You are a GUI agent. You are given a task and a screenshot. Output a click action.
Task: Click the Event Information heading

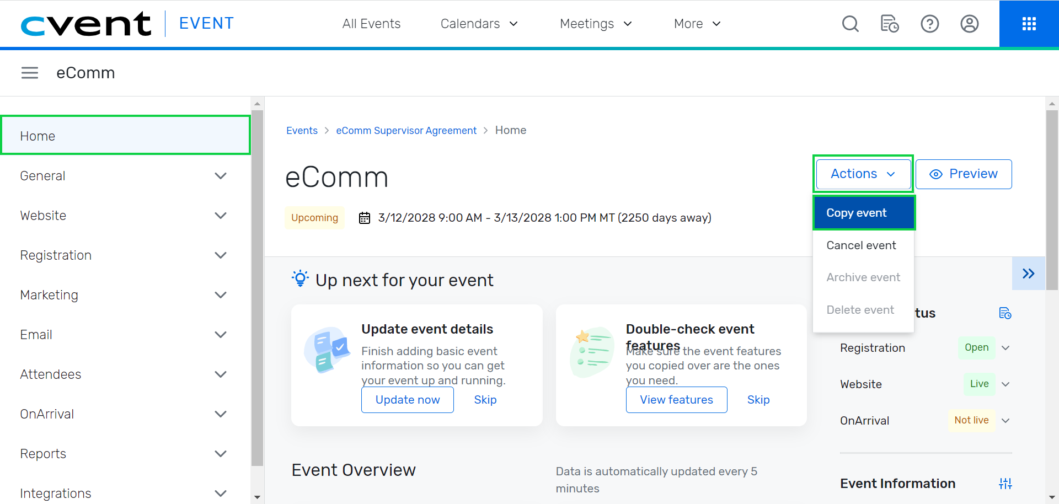pos(897,484)
